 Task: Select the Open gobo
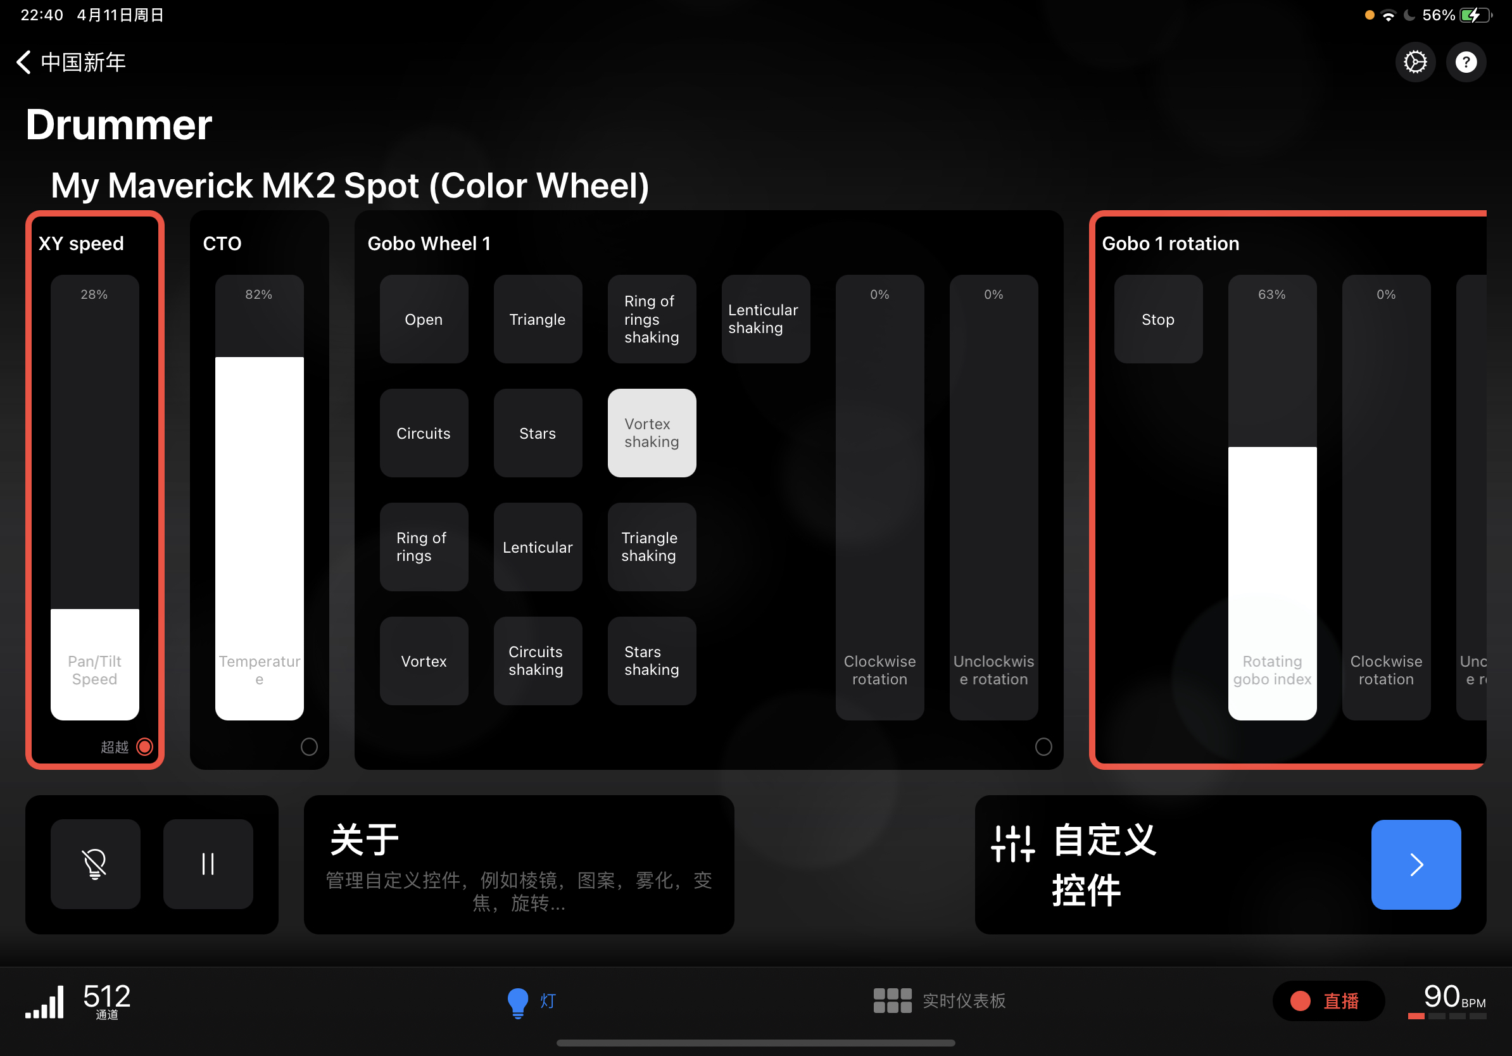(x=424, y=319)
